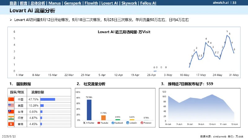This screenshot has width=248, height=139.
Task: Click the 国家/地区 column header
Action: pos(17,92)
